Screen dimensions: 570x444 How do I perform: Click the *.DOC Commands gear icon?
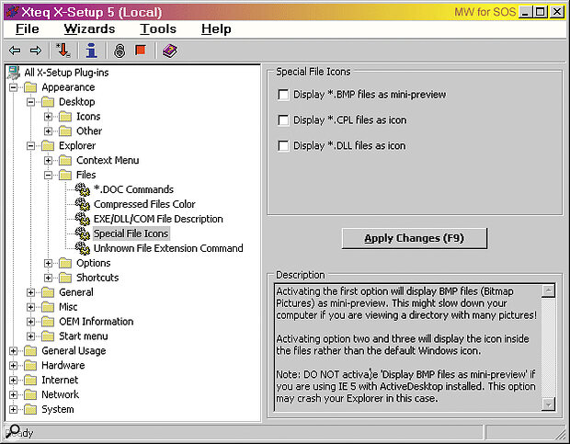83,189
